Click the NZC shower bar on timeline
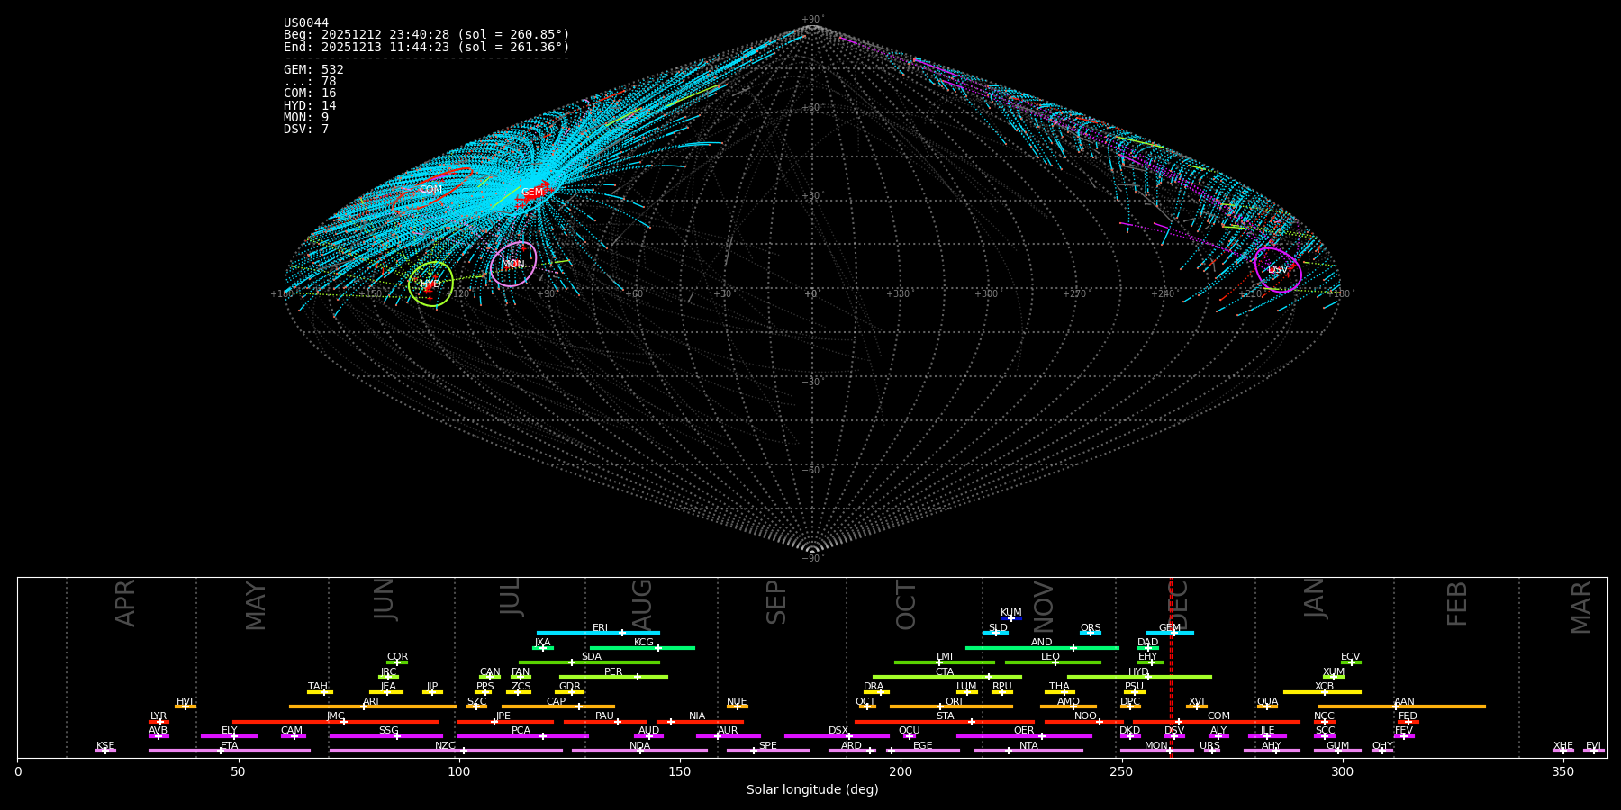 [x=446, y=751]
